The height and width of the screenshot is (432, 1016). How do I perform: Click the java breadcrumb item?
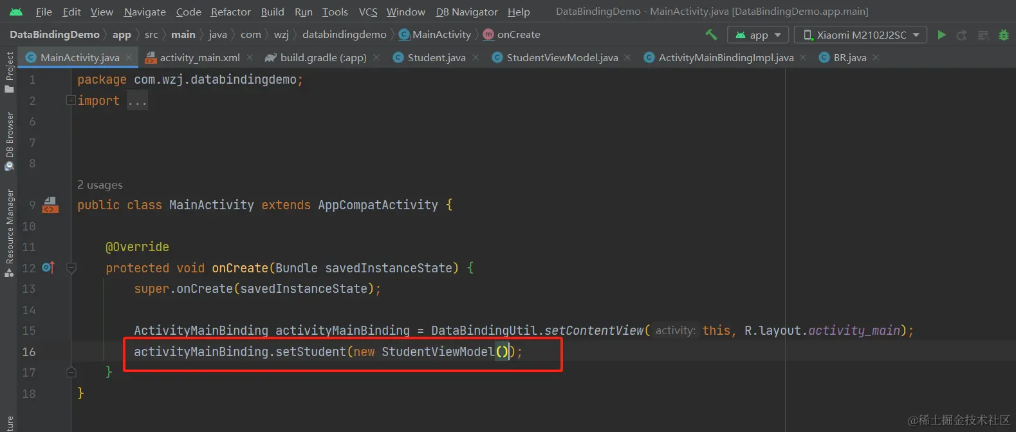point(217,35)
